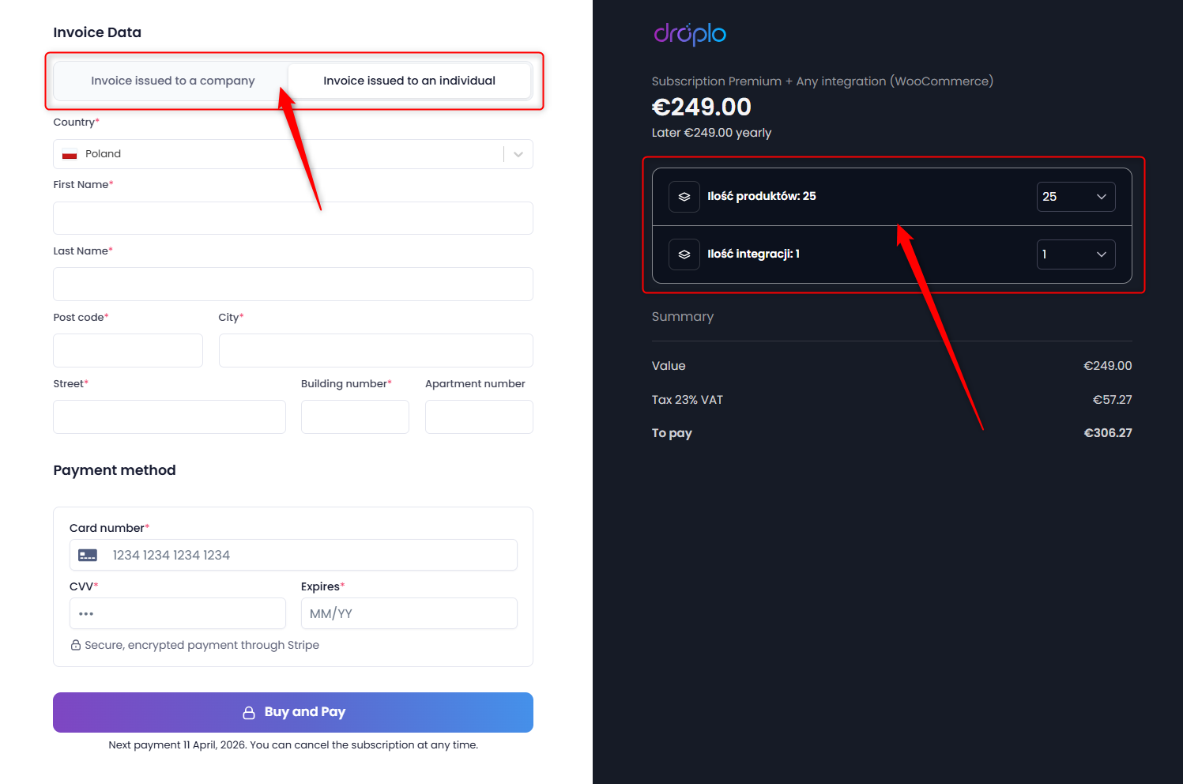Viewport: 1183px width, 784px height.
Task: Click the Expires MM/YY field
Action: (409, 613)
